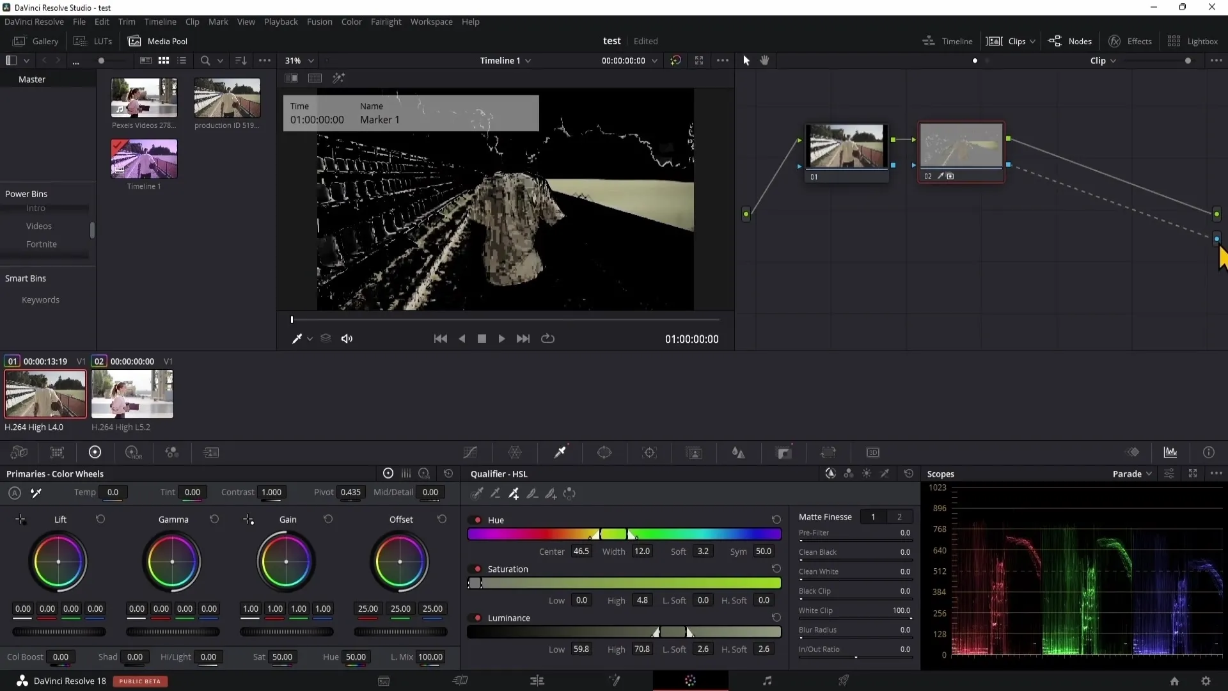Toggle the Saturation qualifier on/off
The height and width of the screenshot is (691, 1228).
478,569
